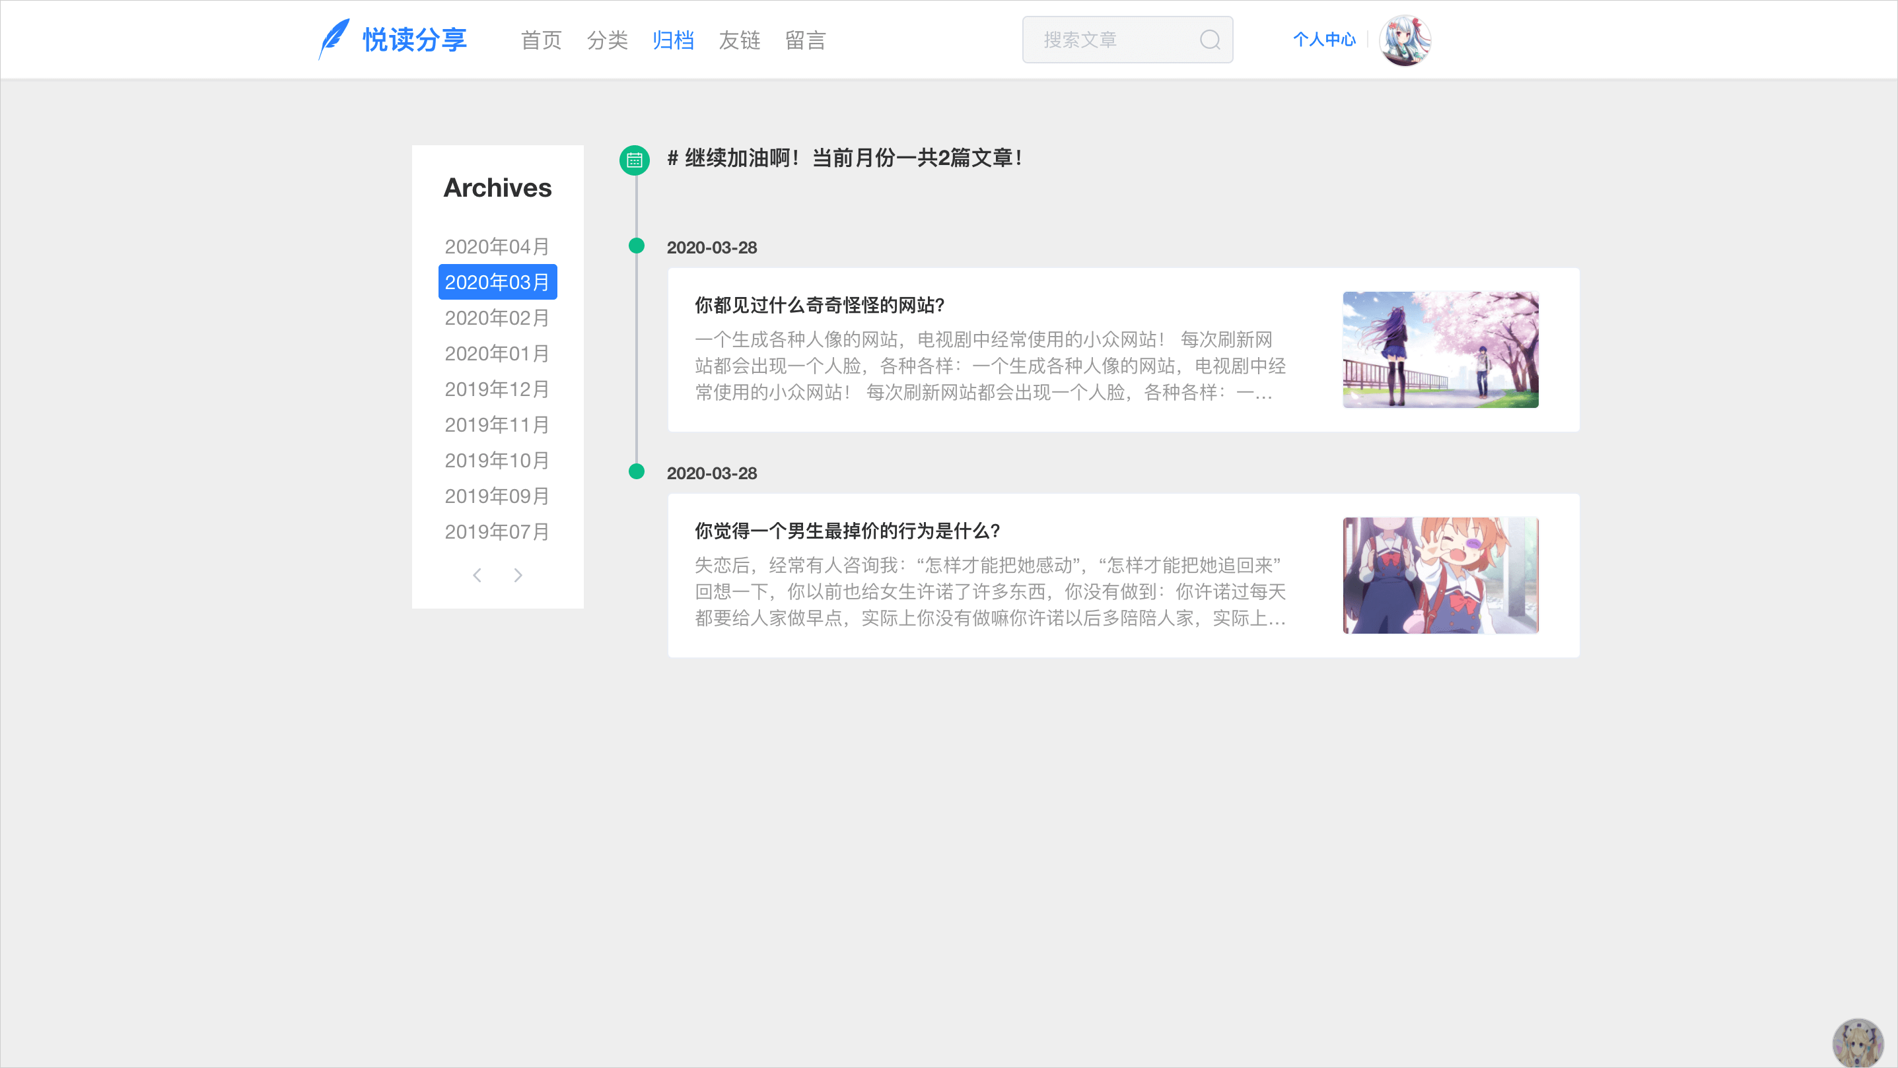
Task: Go to next archives page arrow
Action: [x=518, y=575]
